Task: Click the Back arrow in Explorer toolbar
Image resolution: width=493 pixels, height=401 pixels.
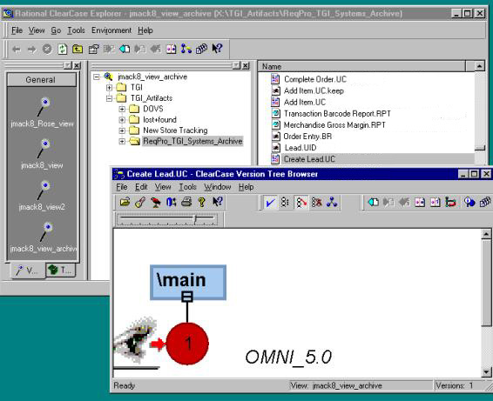Action: pos(17,50)
